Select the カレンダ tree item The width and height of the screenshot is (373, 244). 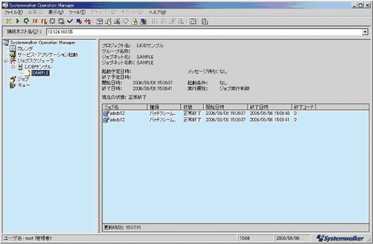[x=25, y=48]
